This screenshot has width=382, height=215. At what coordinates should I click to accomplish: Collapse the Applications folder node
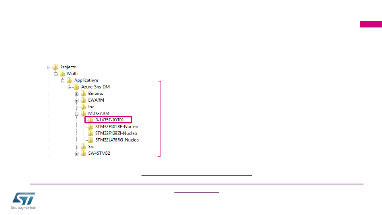(63, 81)
